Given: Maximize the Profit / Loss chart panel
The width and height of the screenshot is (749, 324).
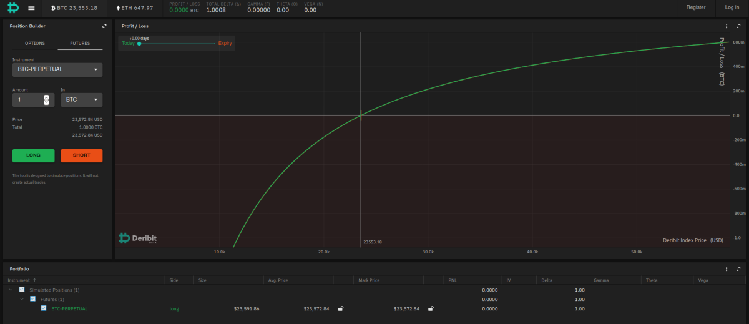Looking at the screenshot, I should coord(738,26).
